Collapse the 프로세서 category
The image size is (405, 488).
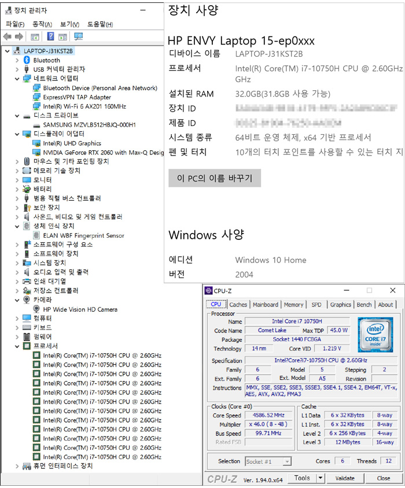[x=17, y=346]
